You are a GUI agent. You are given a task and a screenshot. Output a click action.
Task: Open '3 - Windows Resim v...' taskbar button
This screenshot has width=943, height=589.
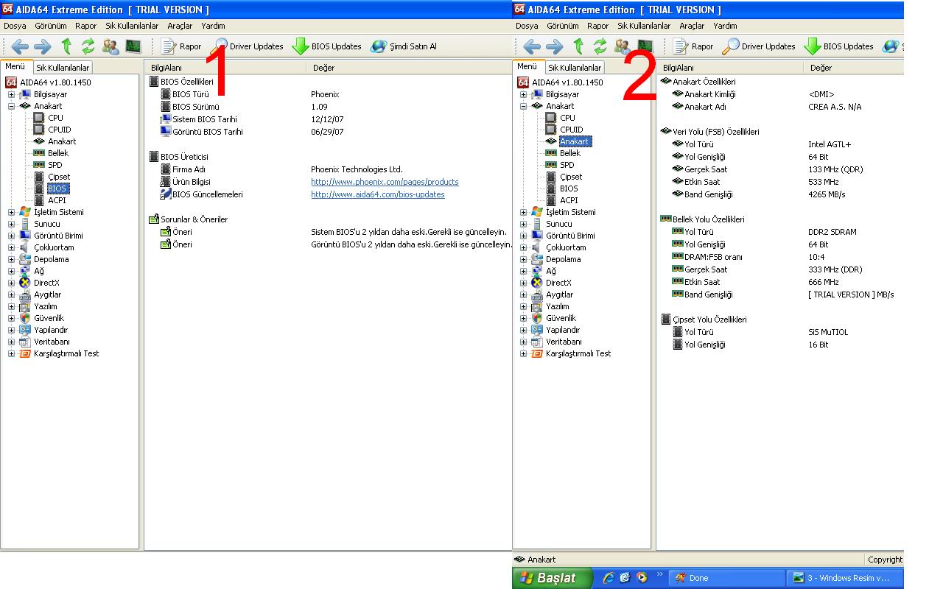[x=845, y=578]
